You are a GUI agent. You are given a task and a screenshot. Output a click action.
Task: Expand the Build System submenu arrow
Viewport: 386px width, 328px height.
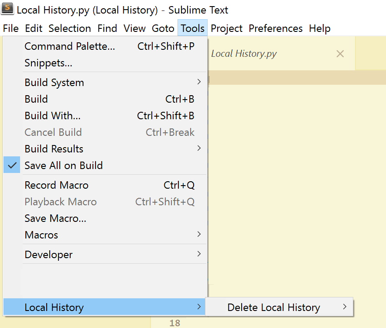[199, 82]
